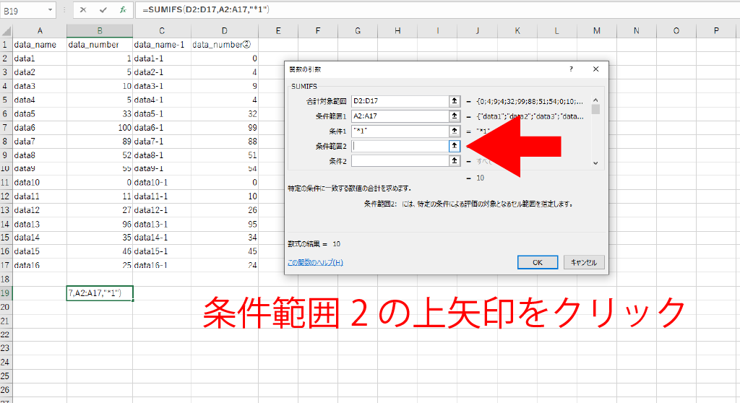
Task: Click the 条件2 range selector arrow
Action: (455, 160)
